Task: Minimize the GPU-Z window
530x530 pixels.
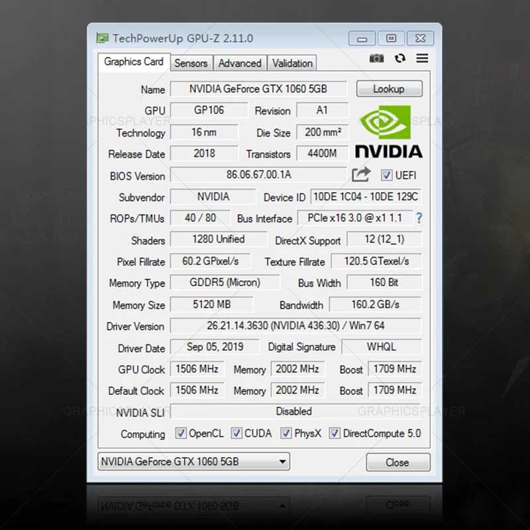Action: 362,38
